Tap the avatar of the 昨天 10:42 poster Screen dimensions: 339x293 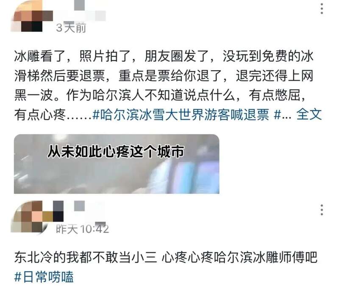[37, 216]
